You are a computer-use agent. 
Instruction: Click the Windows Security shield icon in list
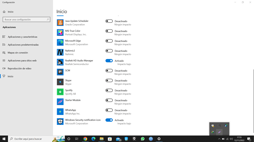tap(60, 121)
